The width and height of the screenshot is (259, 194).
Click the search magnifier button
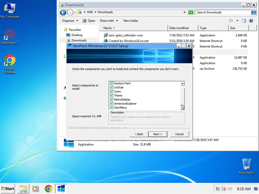[253, 12]
